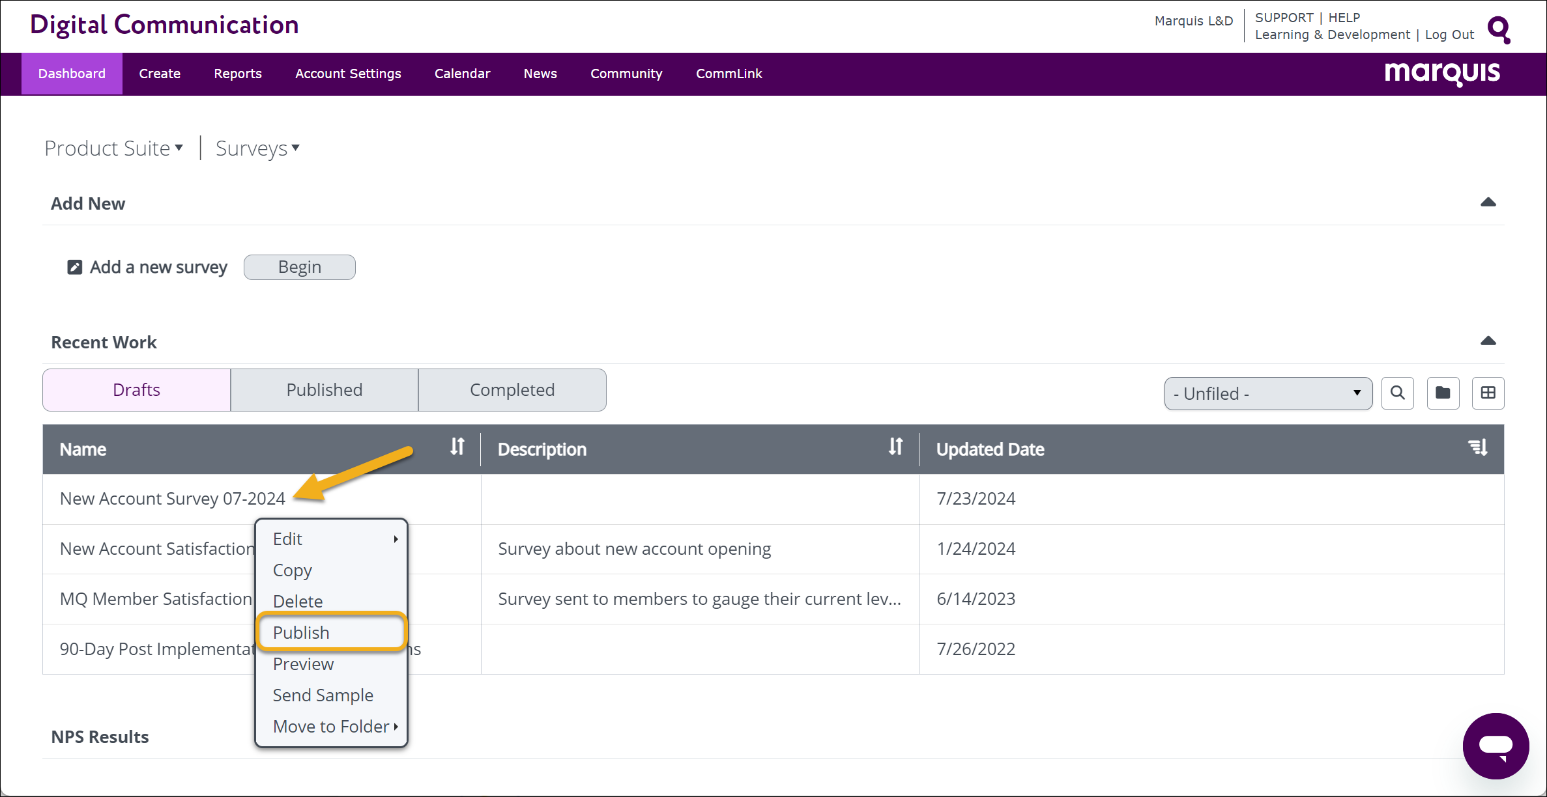This screenshot has height=797, width=1547.
Task: Click the Survey sent to members description
Action: pos(699,599)
